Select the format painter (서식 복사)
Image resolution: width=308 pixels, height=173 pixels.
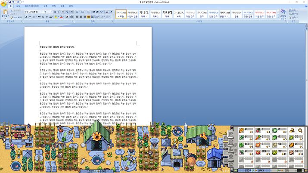(x=16, y=17)
